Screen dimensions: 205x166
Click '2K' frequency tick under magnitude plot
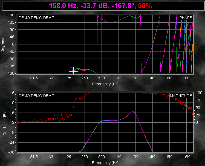point(135,157)
